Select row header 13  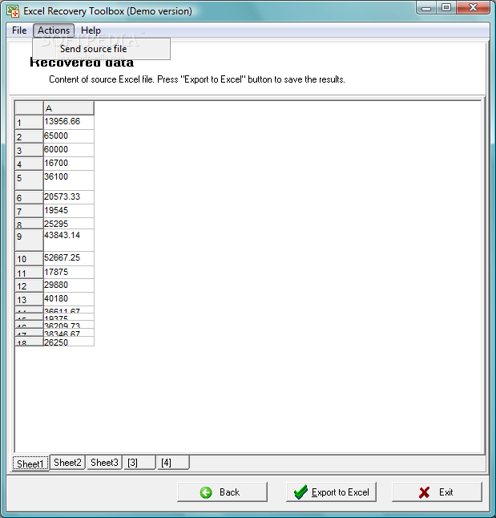30,299
